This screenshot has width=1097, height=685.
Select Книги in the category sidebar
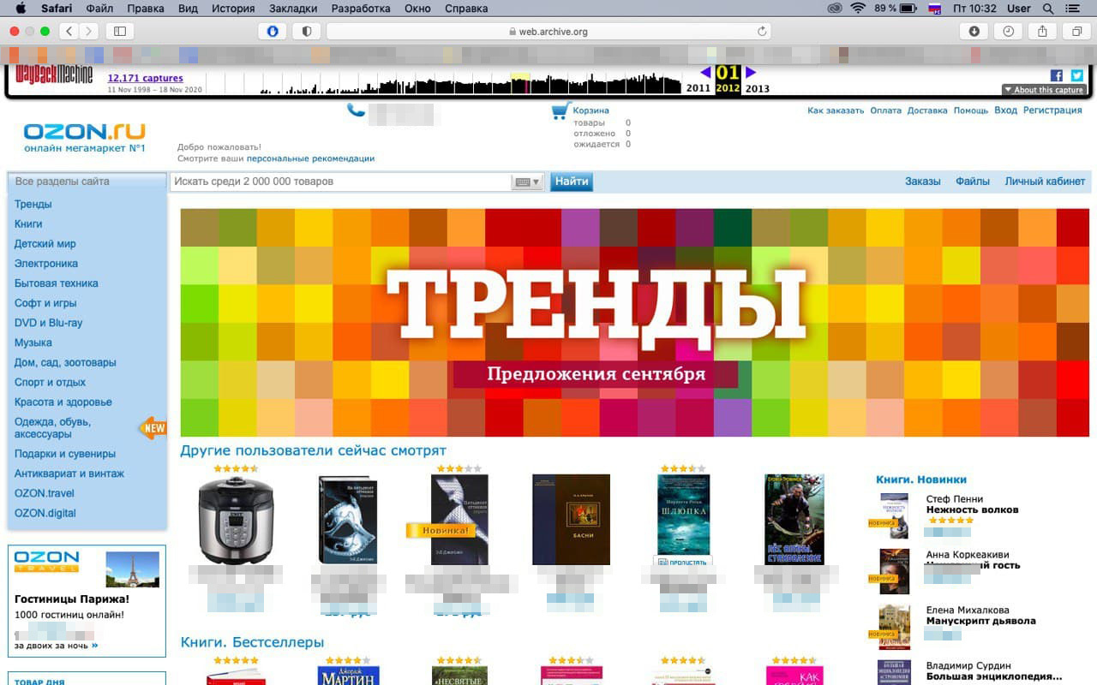(28, 223)
